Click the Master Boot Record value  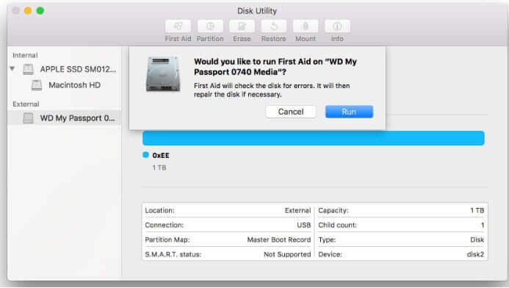coord(279,240)
